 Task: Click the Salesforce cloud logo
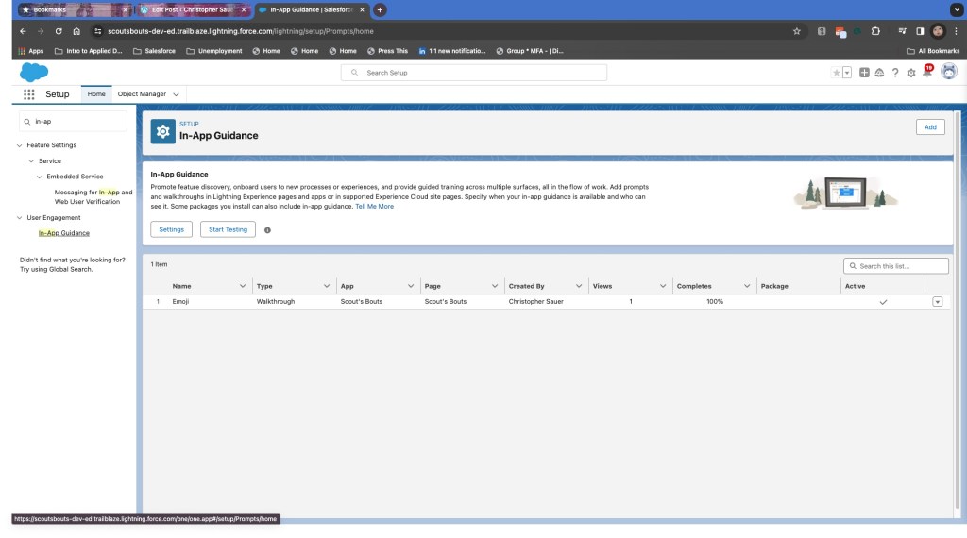tap(34, 73)
